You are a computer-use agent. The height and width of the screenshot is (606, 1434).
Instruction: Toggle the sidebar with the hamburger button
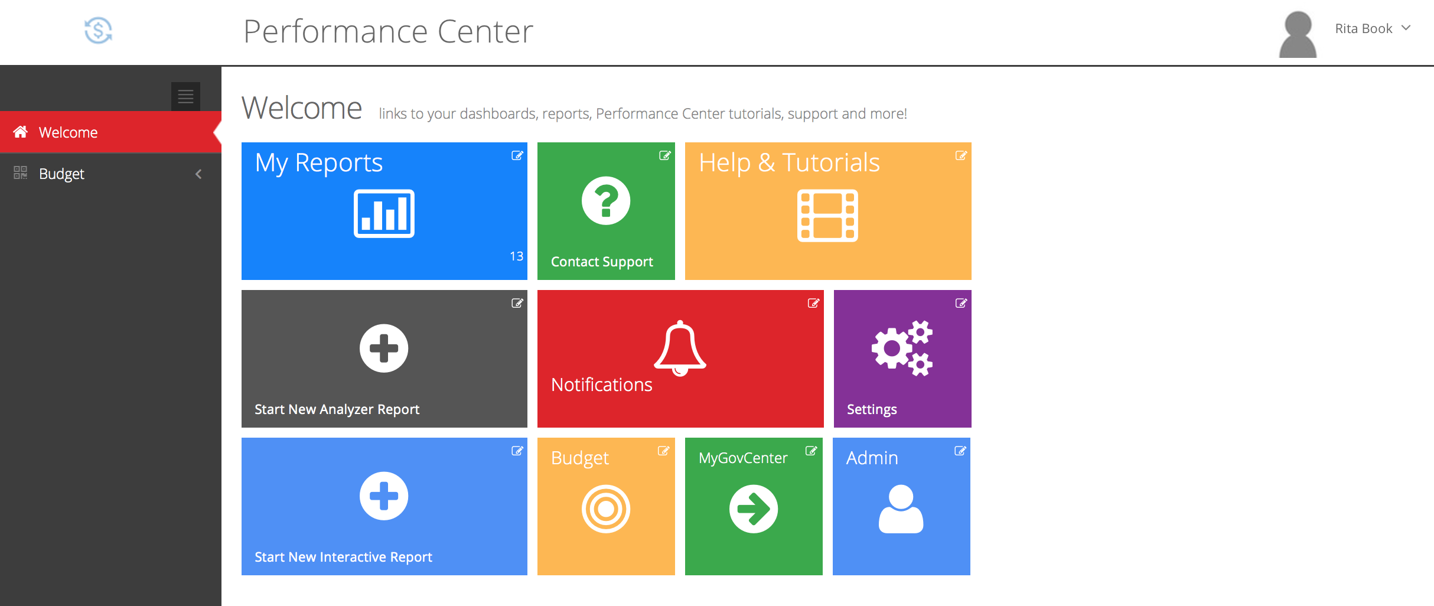tap(185, 96)
